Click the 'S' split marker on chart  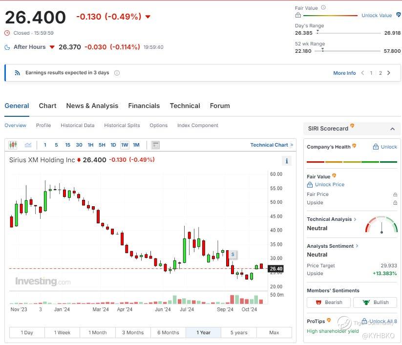point(233,255)
